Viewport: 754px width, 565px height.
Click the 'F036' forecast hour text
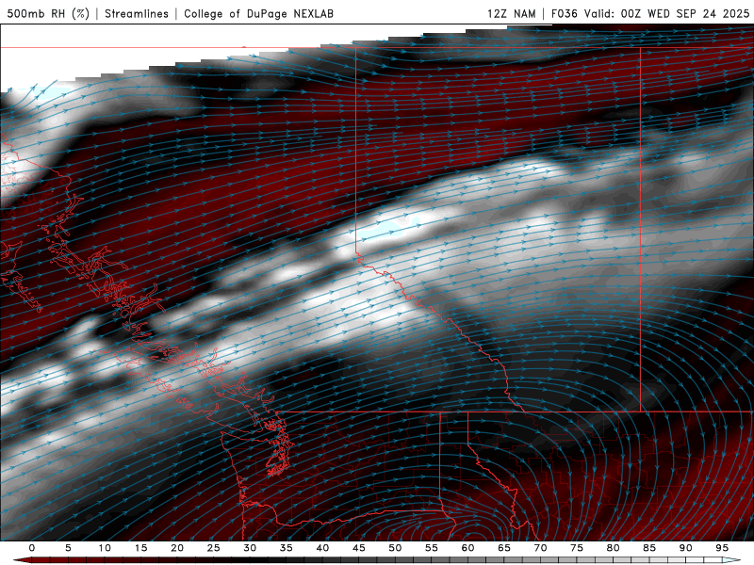click(564, 13)
